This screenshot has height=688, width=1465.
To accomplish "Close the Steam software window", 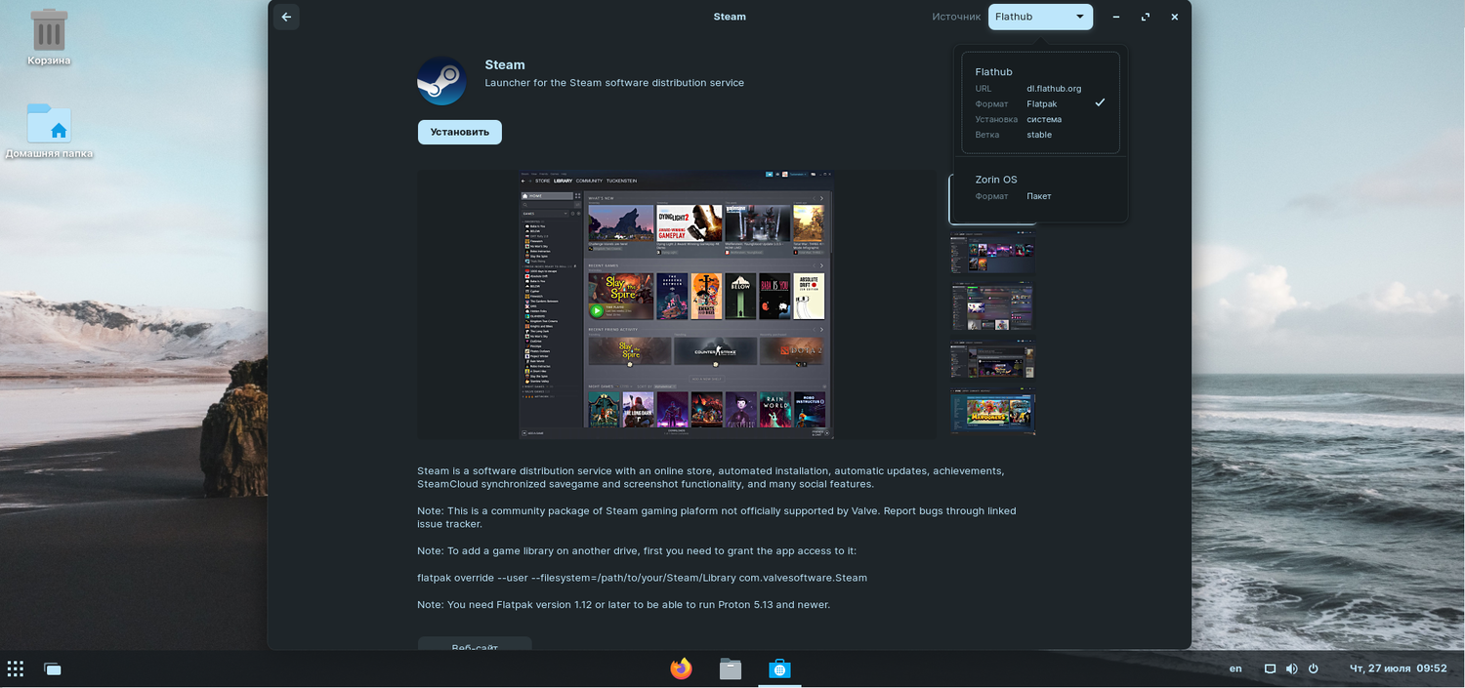I will tap(1175, 17).
